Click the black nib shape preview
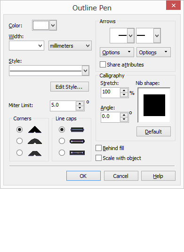Image resolution: width=184 pixels, height=252 pixels. (154, 105)
